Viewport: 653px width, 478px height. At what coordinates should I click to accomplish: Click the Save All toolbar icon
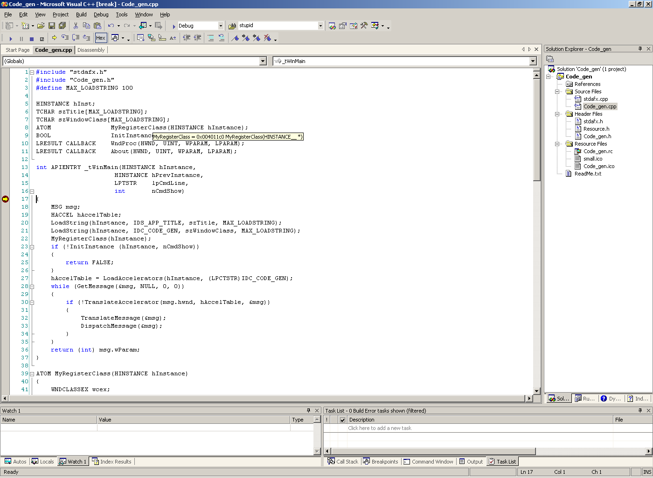pyautogui.click(x=62, y=26)
